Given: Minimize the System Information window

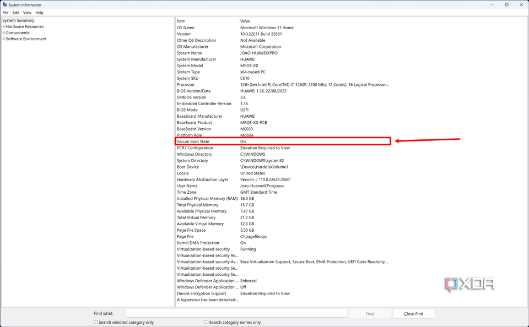Looking at the screenshot, I should pyautogui.click(x=492, y=5).
